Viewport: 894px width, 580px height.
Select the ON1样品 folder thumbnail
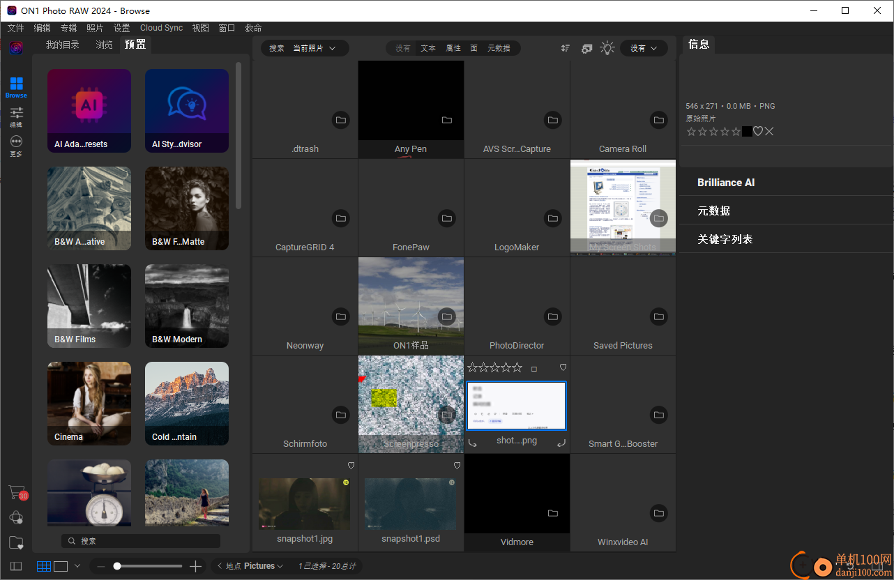tap(411, 305)
